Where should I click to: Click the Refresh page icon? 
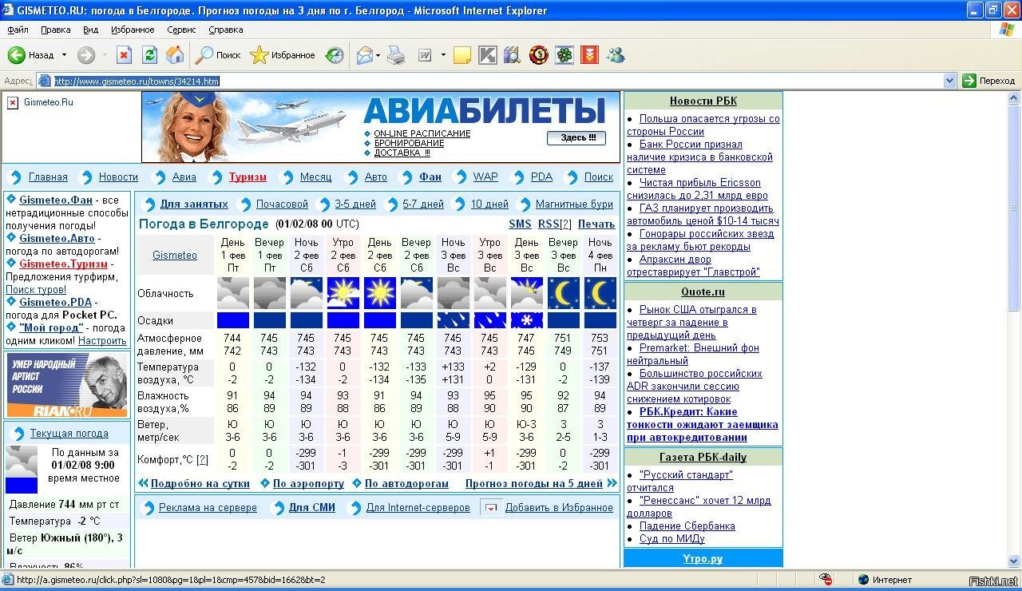[149, 55]
